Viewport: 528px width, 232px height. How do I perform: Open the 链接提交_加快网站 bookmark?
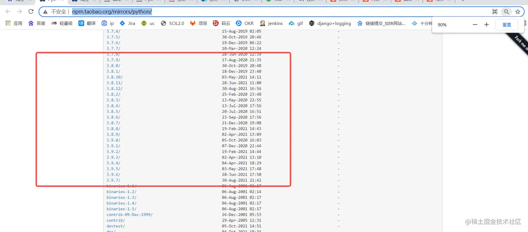(381, 23)
